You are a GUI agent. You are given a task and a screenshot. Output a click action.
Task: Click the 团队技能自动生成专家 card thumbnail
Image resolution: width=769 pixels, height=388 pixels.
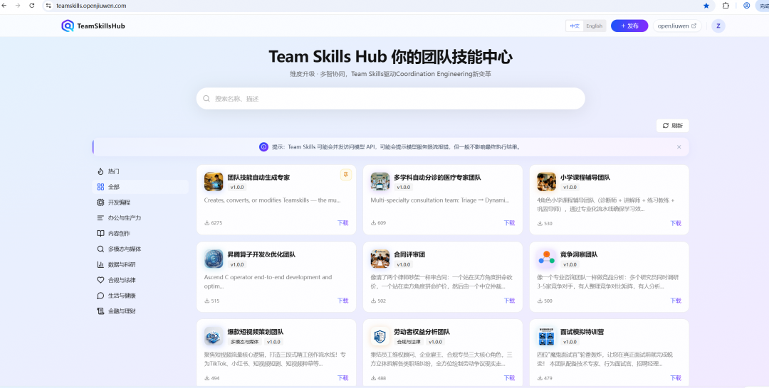[x=214, y=181]
